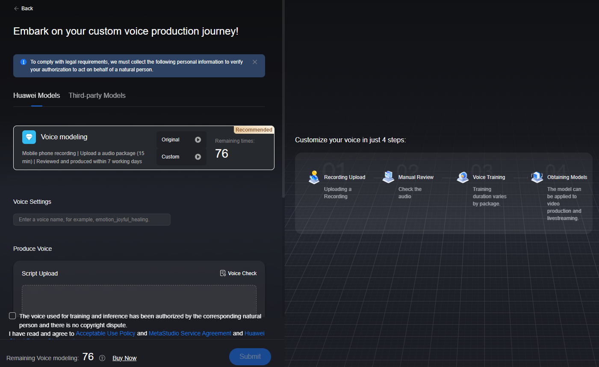Switch to the Third-party Models tab
Viewport: 599px width, 367px height.
[97, 96]
